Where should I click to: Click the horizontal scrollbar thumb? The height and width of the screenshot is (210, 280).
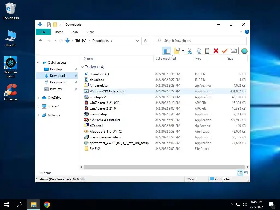pos(164,167)
